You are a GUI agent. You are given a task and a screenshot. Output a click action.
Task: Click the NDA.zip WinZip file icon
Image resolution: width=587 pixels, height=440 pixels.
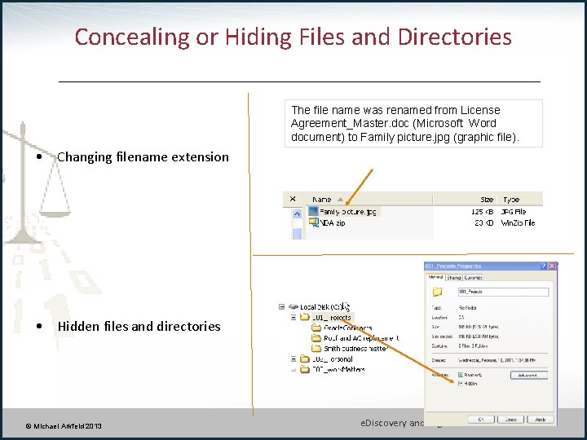coord(313,222)
